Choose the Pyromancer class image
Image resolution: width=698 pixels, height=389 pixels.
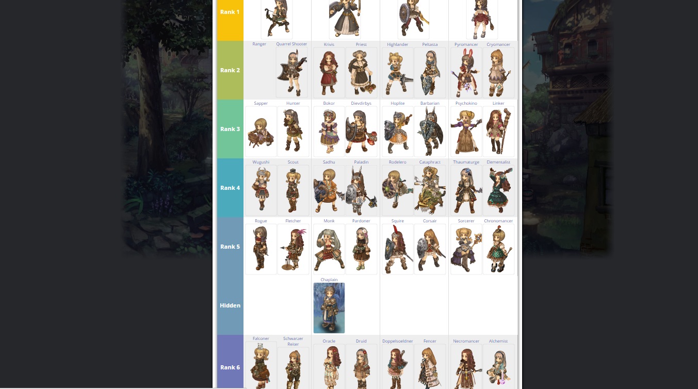point(466,73)
